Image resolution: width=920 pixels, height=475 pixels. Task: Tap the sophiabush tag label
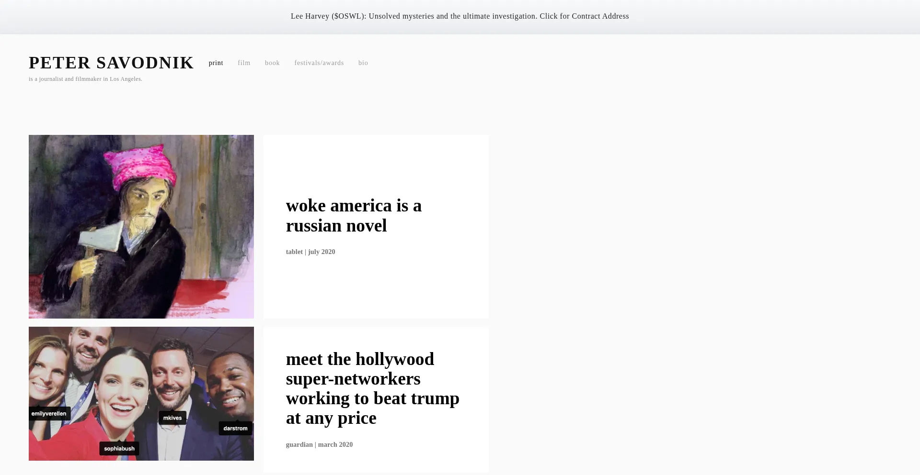pos(119,449)
